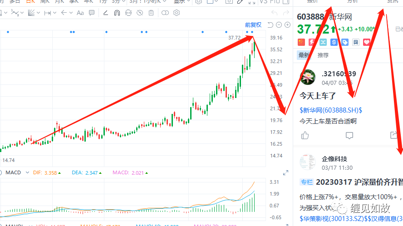This screenshot has width=403, height=226.
Task: Select the range measure tool
Action: (48, 13)
